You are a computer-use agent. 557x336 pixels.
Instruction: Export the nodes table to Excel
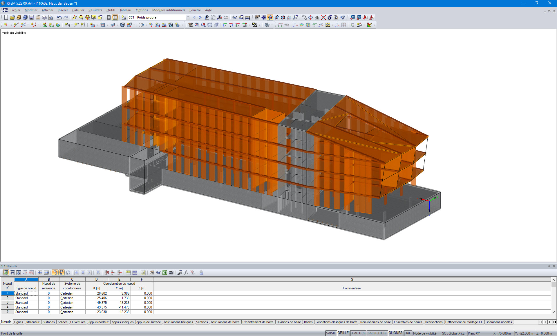(x=165, y=273)
